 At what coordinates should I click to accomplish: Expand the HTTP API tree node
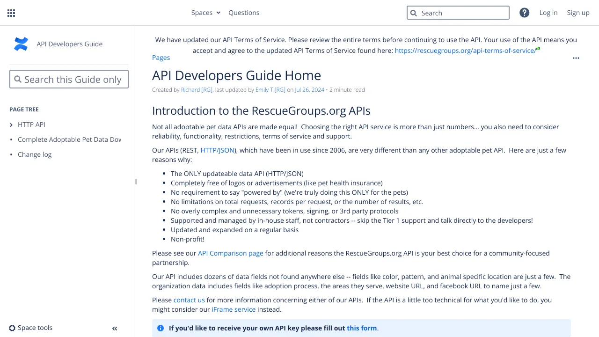click(11, 125)
